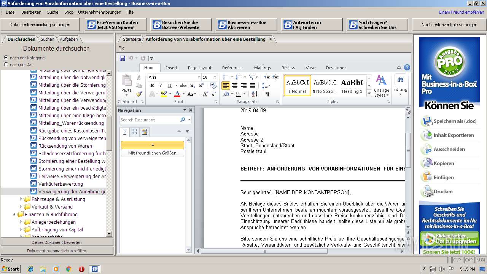Viewport: 487px width, 274px height.
Task: Toggle Subscript formatting
Action: coord(192,86)
